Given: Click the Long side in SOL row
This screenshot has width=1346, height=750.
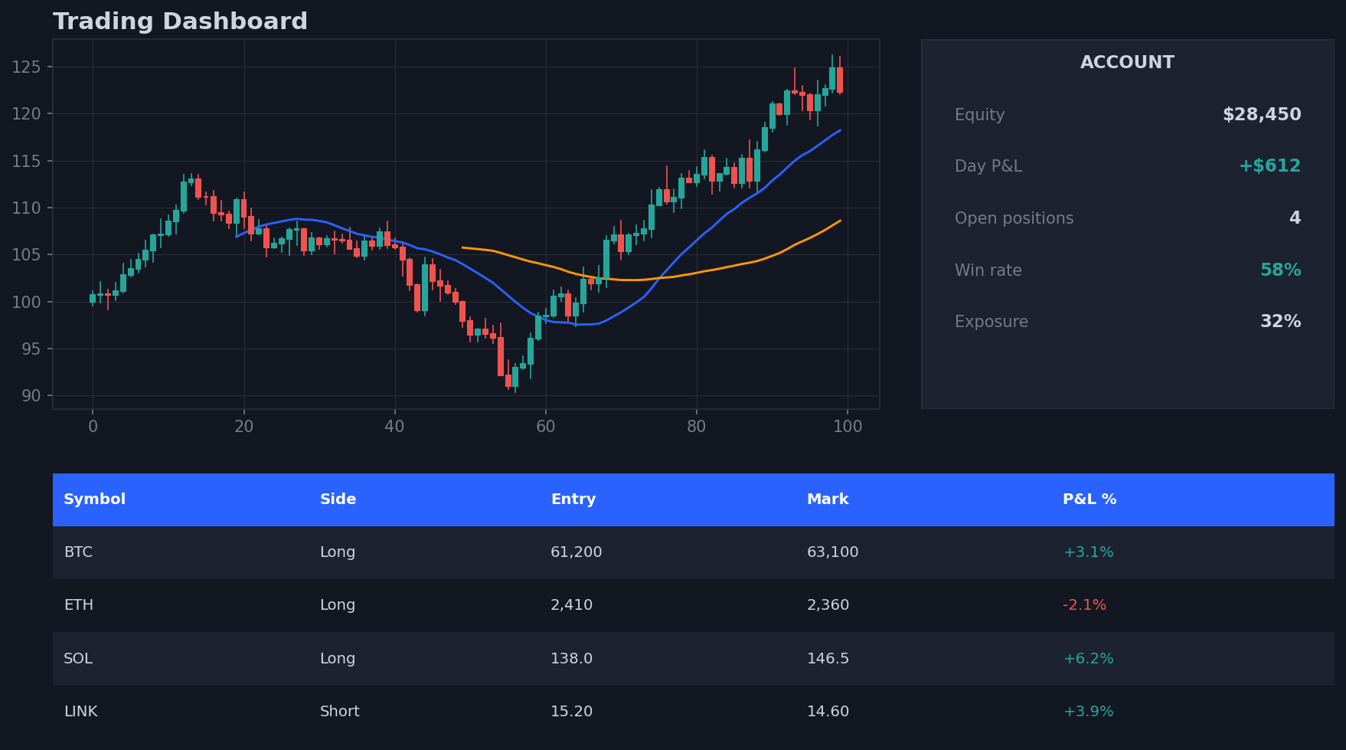Looking at the screenshot, I should pos(338,659).
